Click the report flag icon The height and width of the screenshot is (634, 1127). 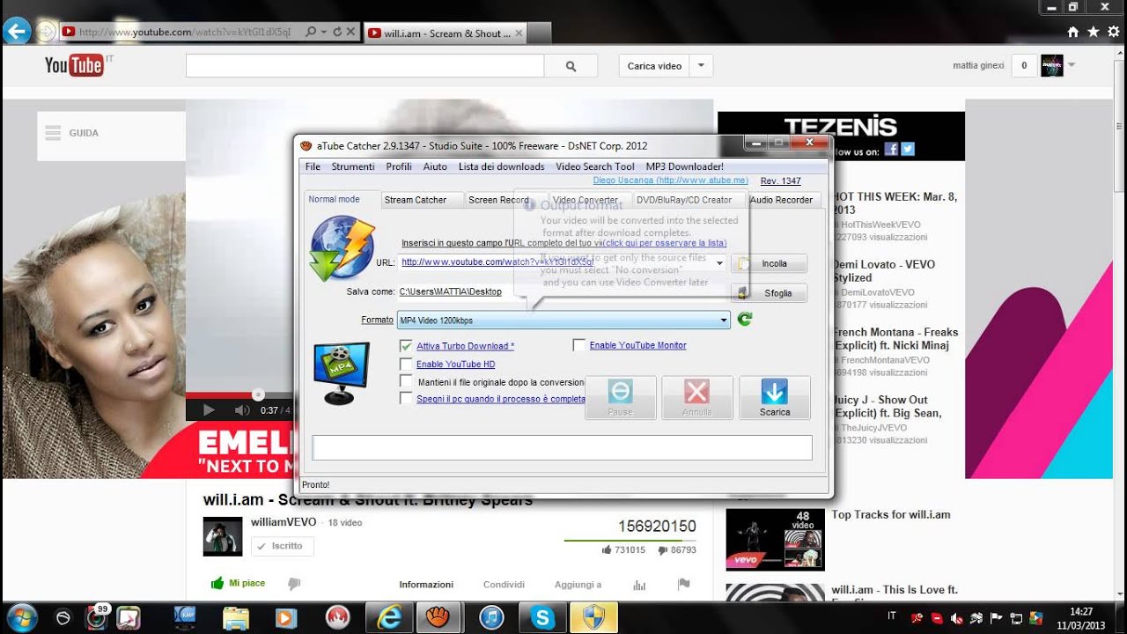point(683,584)
